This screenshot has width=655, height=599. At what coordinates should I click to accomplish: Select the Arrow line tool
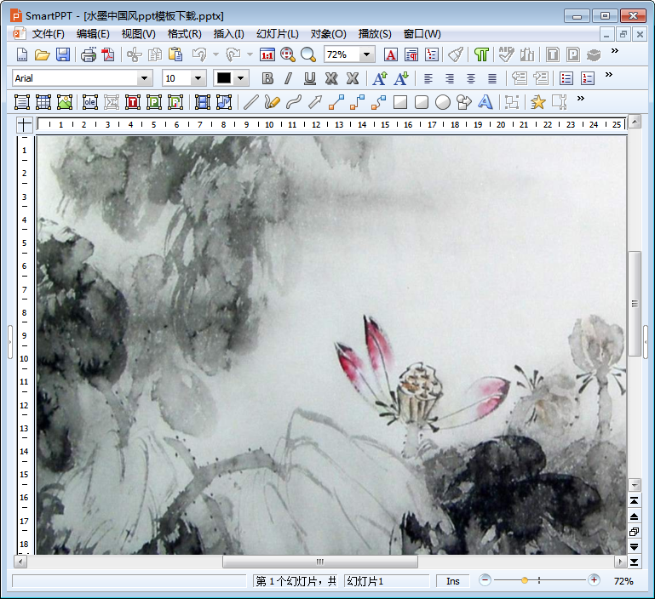315,102
